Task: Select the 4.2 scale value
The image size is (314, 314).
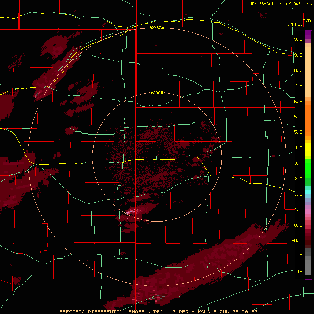Action: click(298, 148)
